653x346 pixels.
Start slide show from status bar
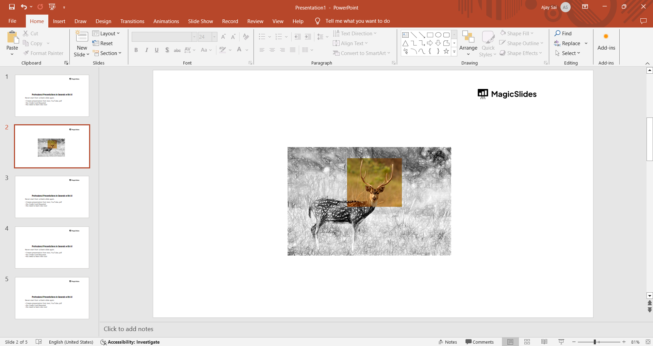point(561,342)
